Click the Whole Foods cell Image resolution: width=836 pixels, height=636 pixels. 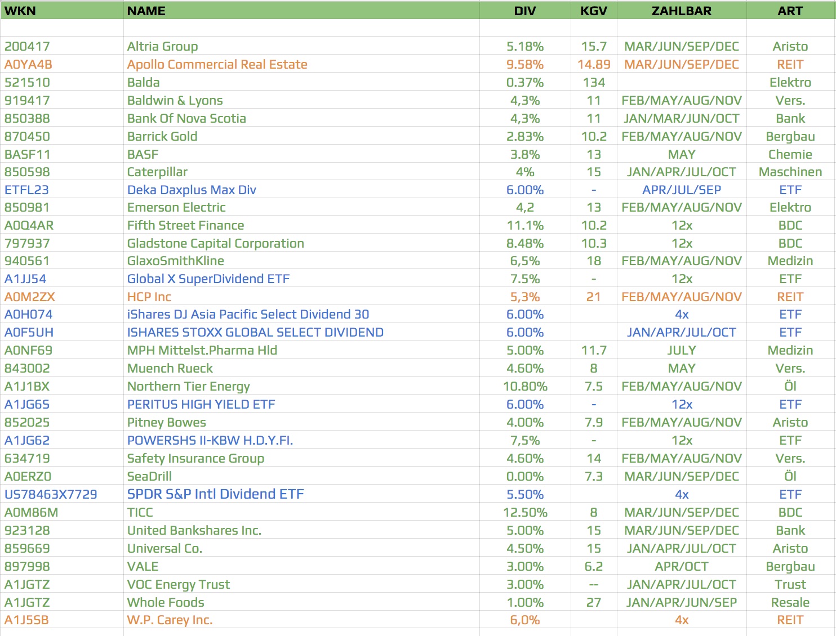[301, 602]
